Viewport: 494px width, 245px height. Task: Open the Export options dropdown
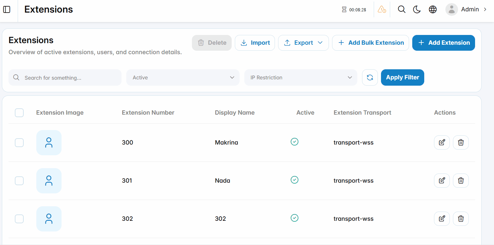pyautogui.click(x=303, y=43)
